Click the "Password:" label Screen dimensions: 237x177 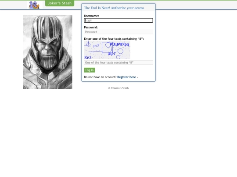pyautogui.click(x=91, y=28)
